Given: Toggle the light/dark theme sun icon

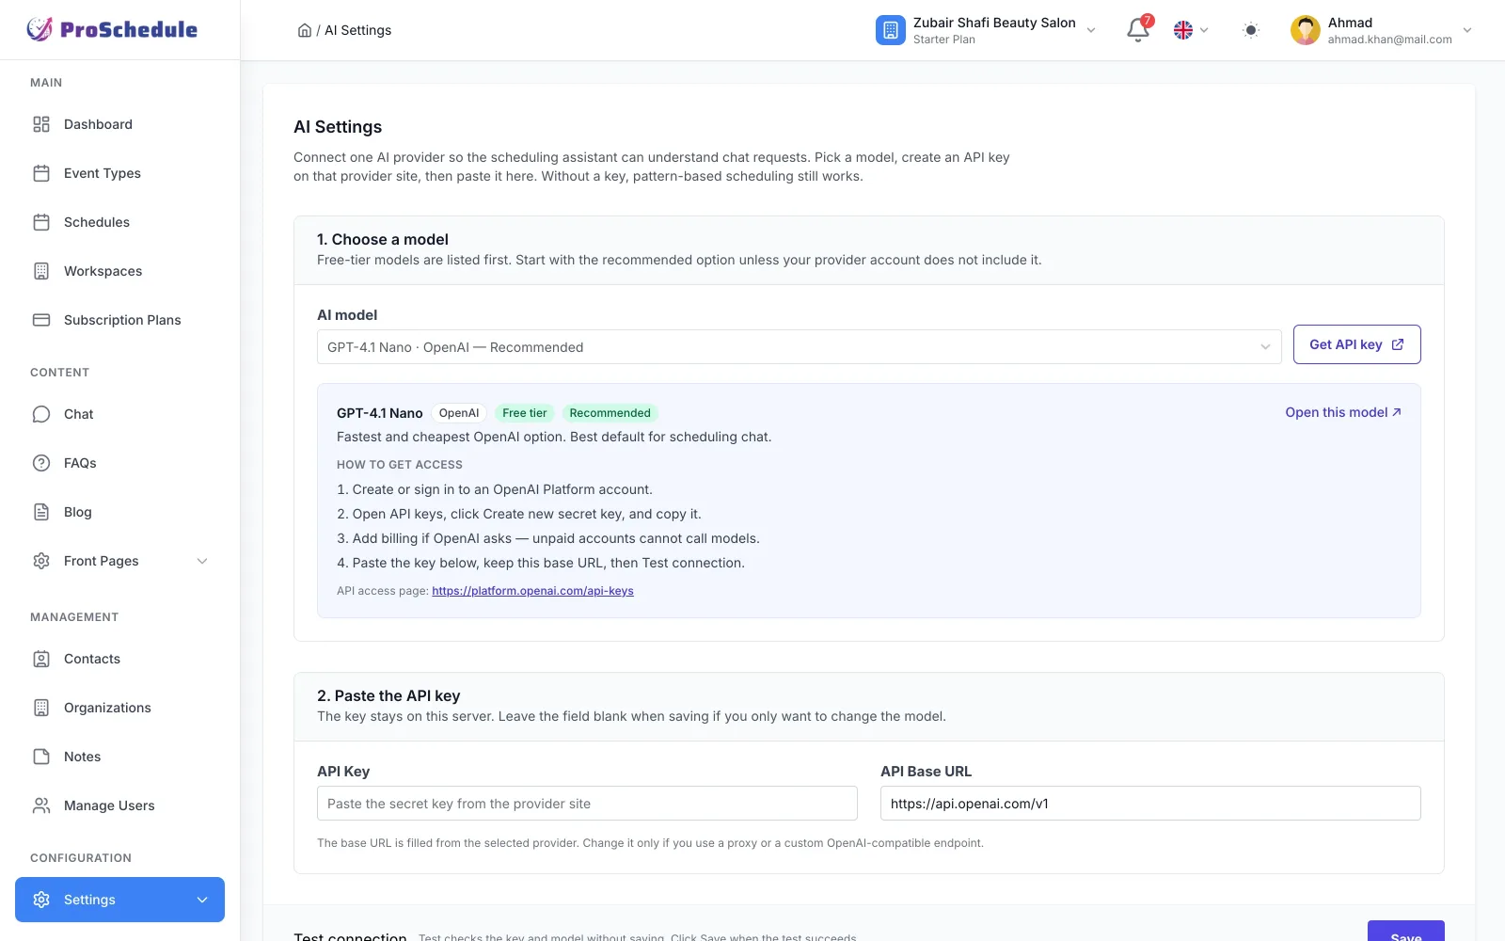Looking at the screenshot, I should pyautogui.click(x=1250, y=30).
